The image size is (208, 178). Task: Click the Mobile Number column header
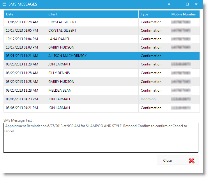pyautogui.click(x=184, y=14)
